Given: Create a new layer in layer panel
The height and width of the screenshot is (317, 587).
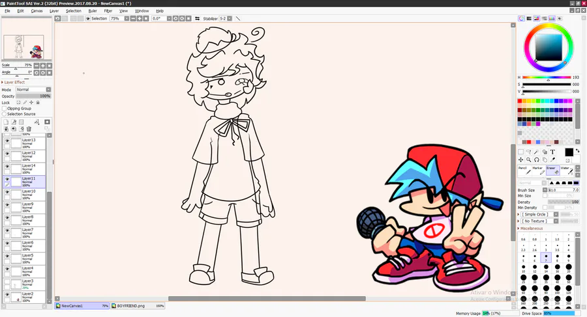Looking at the screenshot, I should click(x=6, y=122).
